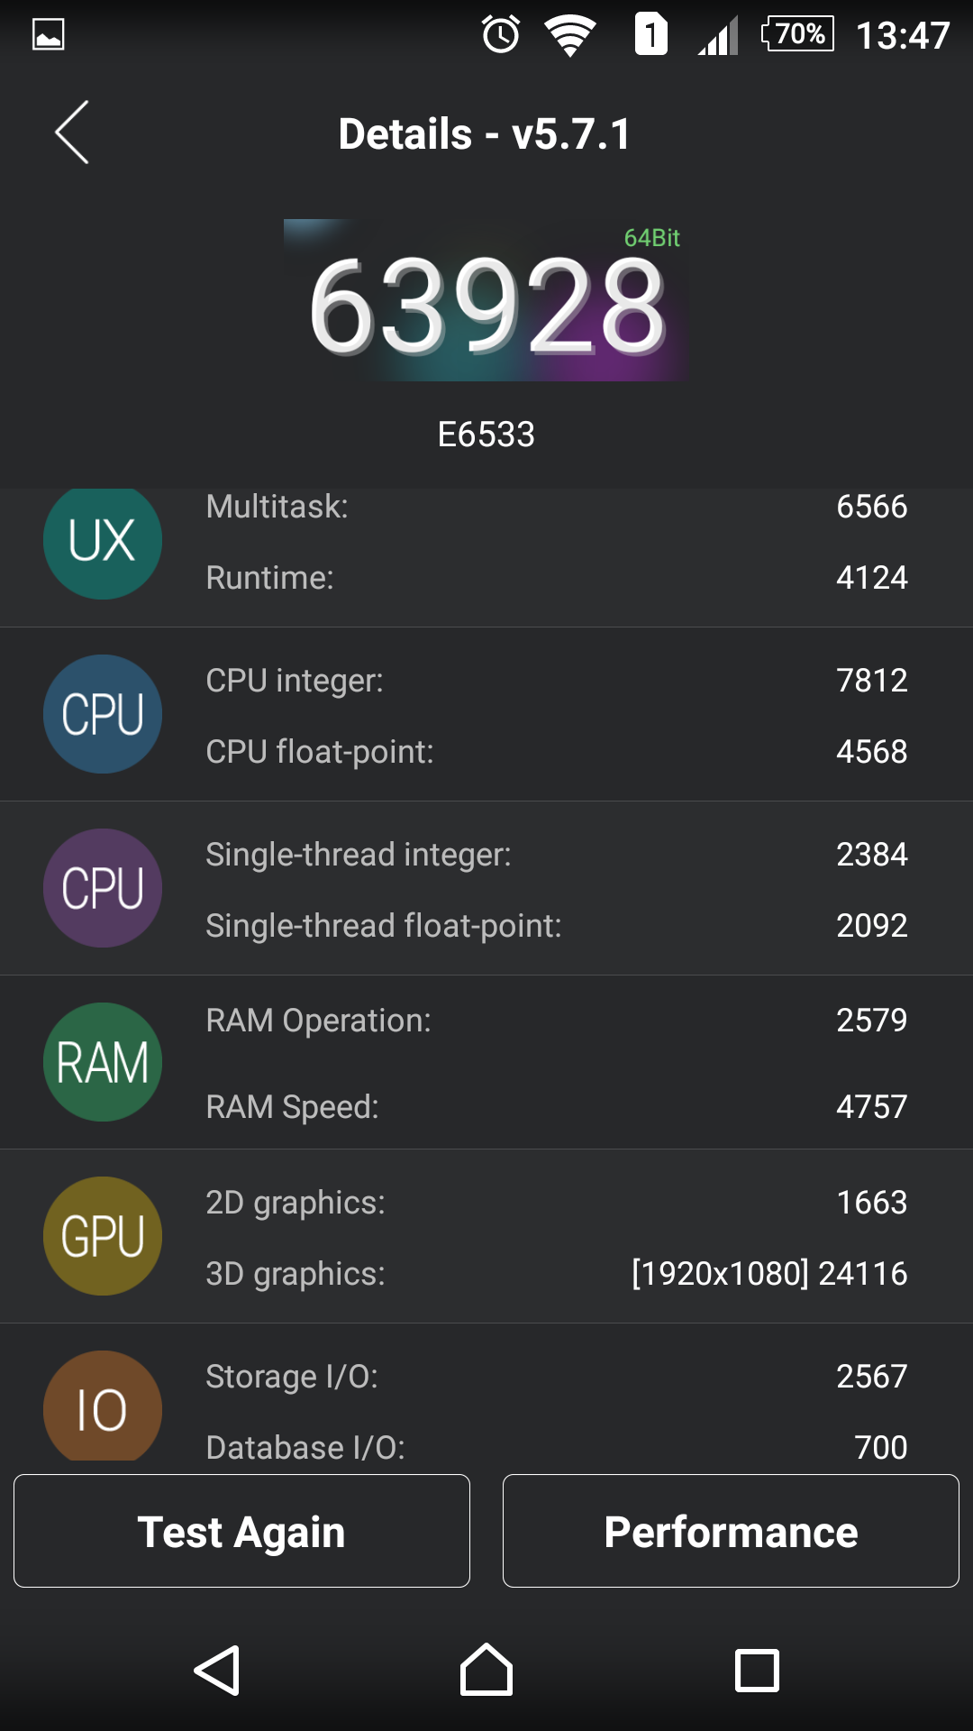Viewport: 973px width, 1731px height.
Task: Tap the RAM Speed result row
Action: (556, 1106)
